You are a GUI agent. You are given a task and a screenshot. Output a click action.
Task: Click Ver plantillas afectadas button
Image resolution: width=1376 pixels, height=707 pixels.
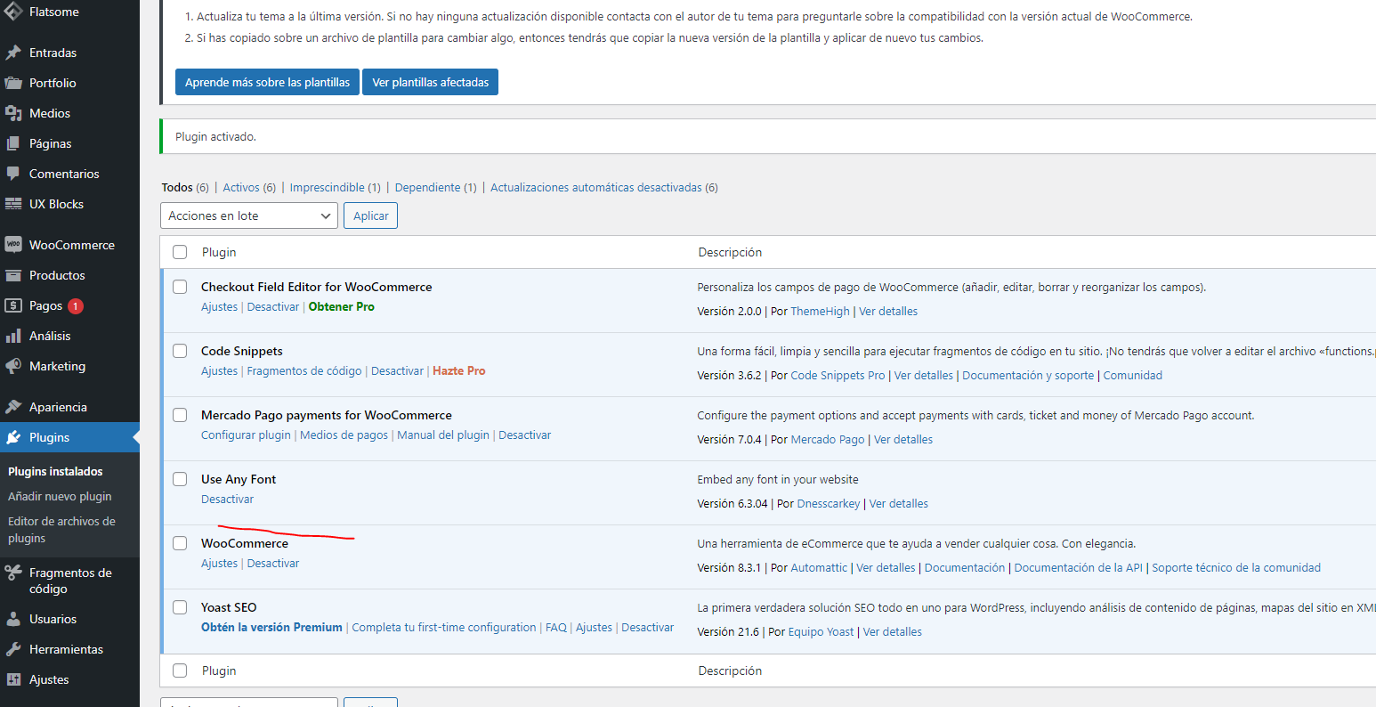pyautogui.click(x=431, y=82)
